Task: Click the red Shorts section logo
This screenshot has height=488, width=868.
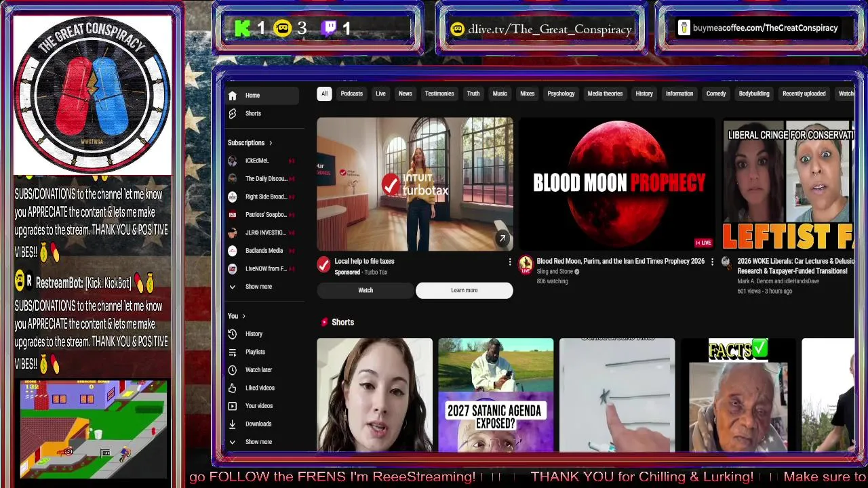Action: coord(324,322)
